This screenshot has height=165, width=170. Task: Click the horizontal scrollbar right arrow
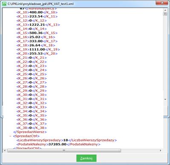pos(161,151)
